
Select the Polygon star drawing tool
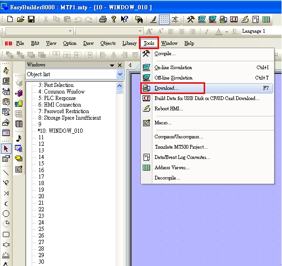(x=6, y=245)
